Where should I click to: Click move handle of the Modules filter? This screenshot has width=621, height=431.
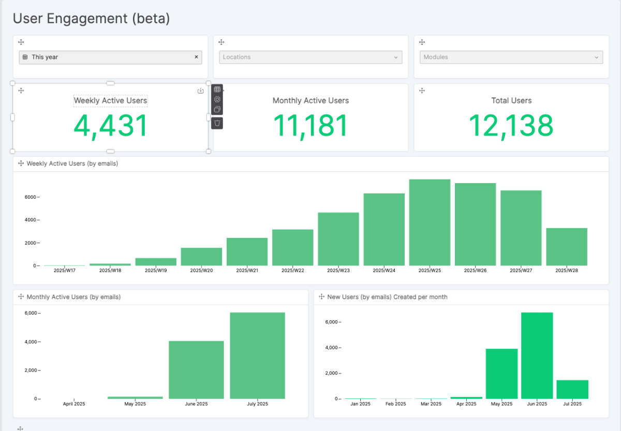coord(422,42)
